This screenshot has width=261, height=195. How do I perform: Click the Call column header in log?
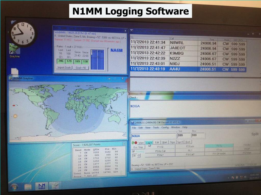(184, 39)
